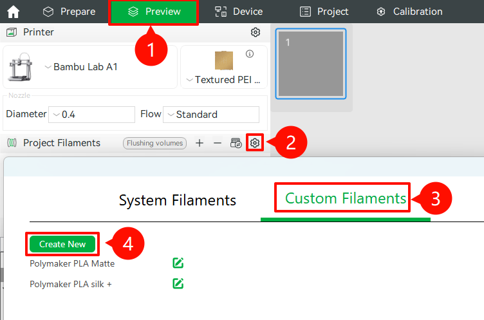
Task: Select plate 1 thumbnail
Action: (x=311, y=64)
